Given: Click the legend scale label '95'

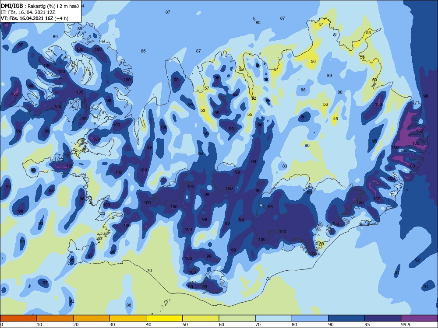Looking at the screenshot, I should tap(367, 325).
